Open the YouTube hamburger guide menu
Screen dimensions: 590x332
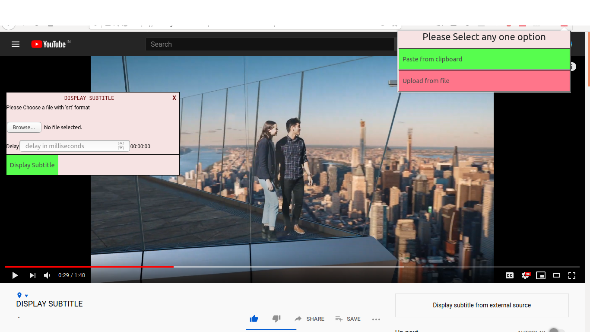point(16,44)
